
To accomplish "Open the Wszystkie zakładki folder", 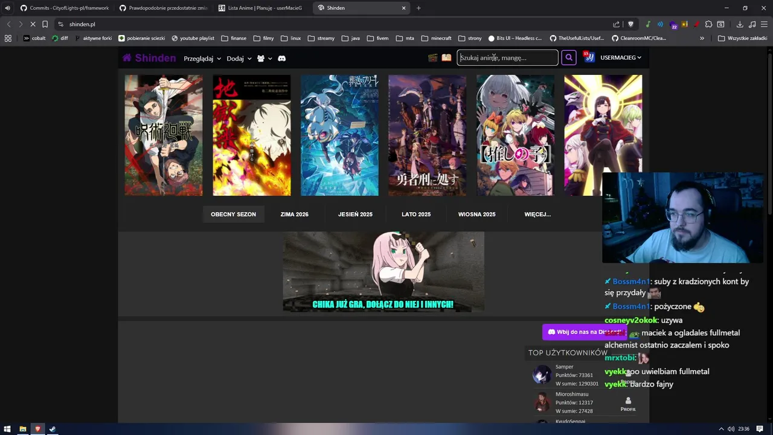I will pos(743,38).
